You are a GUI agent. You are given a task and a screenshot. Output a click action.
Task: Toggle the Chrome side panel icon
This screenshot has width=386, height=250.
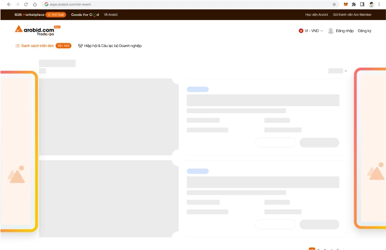click(x=362, y=4)
